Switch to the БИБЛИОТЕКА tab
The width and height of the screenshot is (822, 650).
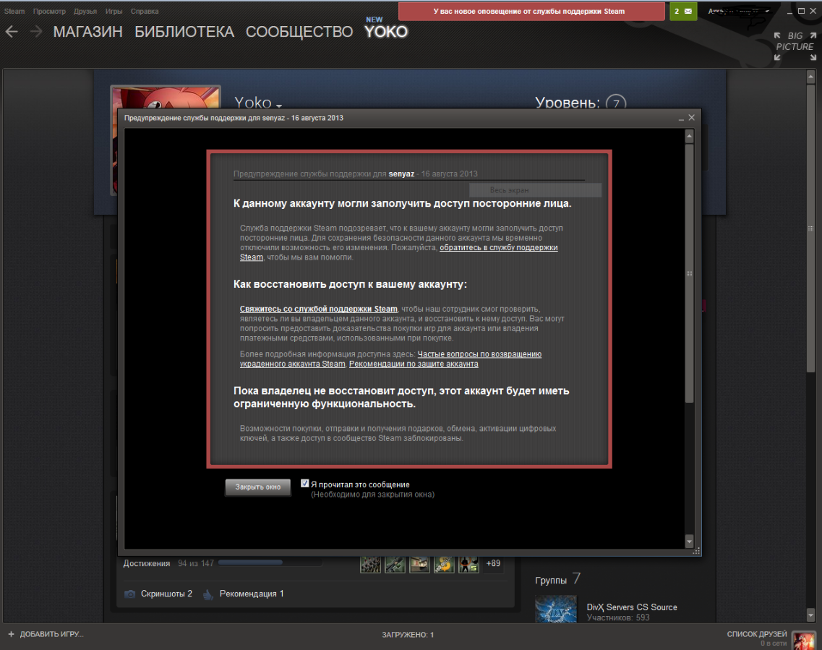coord(184,32)
